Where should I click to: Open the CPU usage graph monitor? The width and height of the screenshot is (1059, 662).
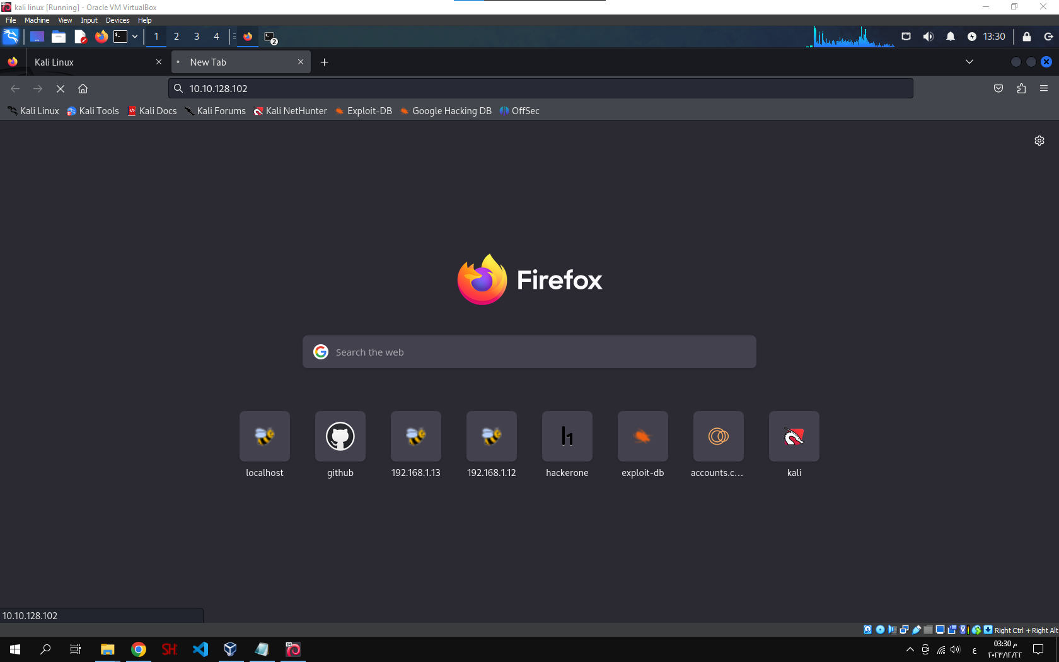click(850, 37)
